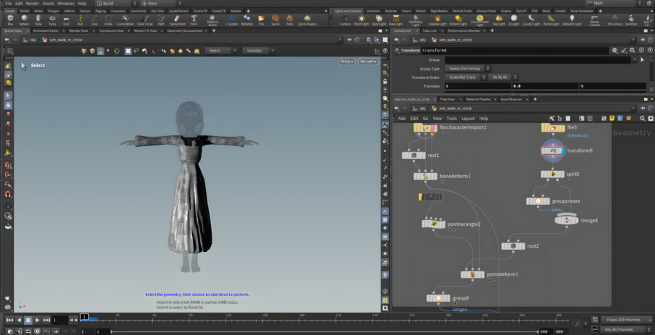
Task: Choose the Spray Paint shelf tool
Action: (177, 20)
